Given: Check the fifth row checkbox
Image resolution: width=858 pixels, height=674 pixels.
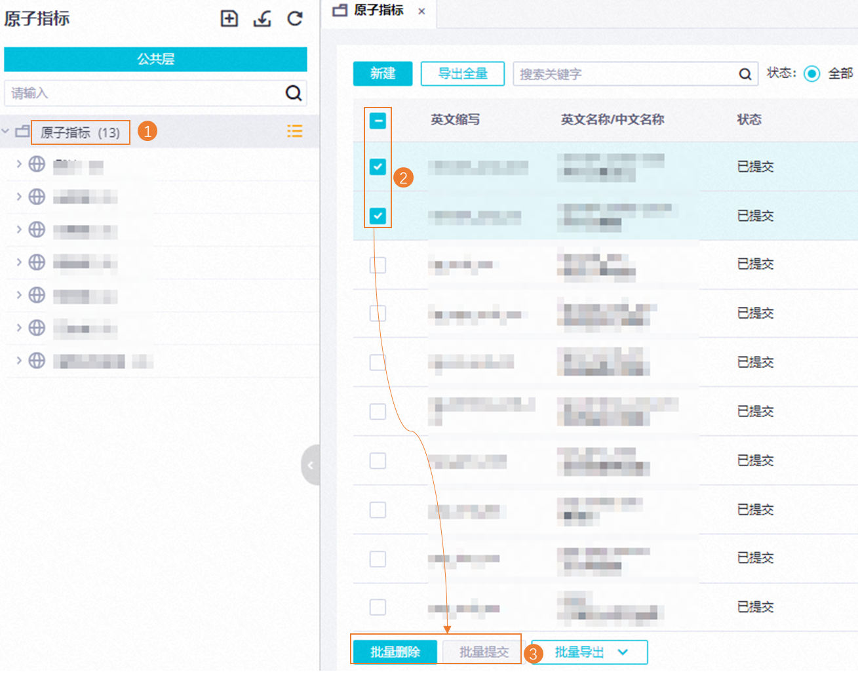Looking at the screenshot, I should click(x=378, y=363).
